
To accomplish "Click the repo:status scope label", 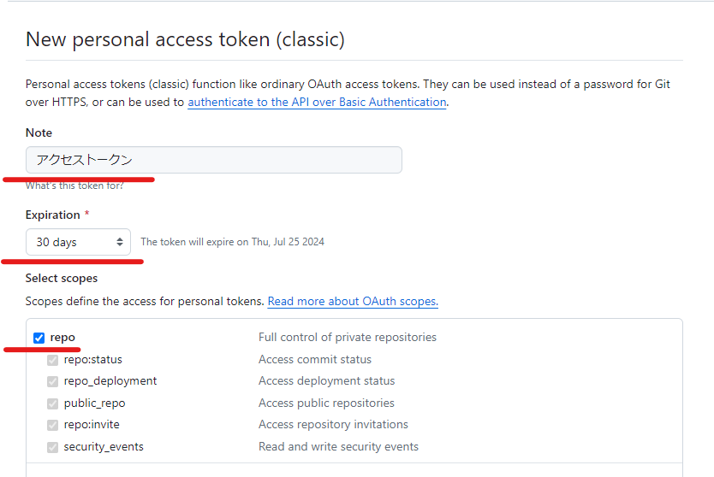I will click(x=92, y=360).
